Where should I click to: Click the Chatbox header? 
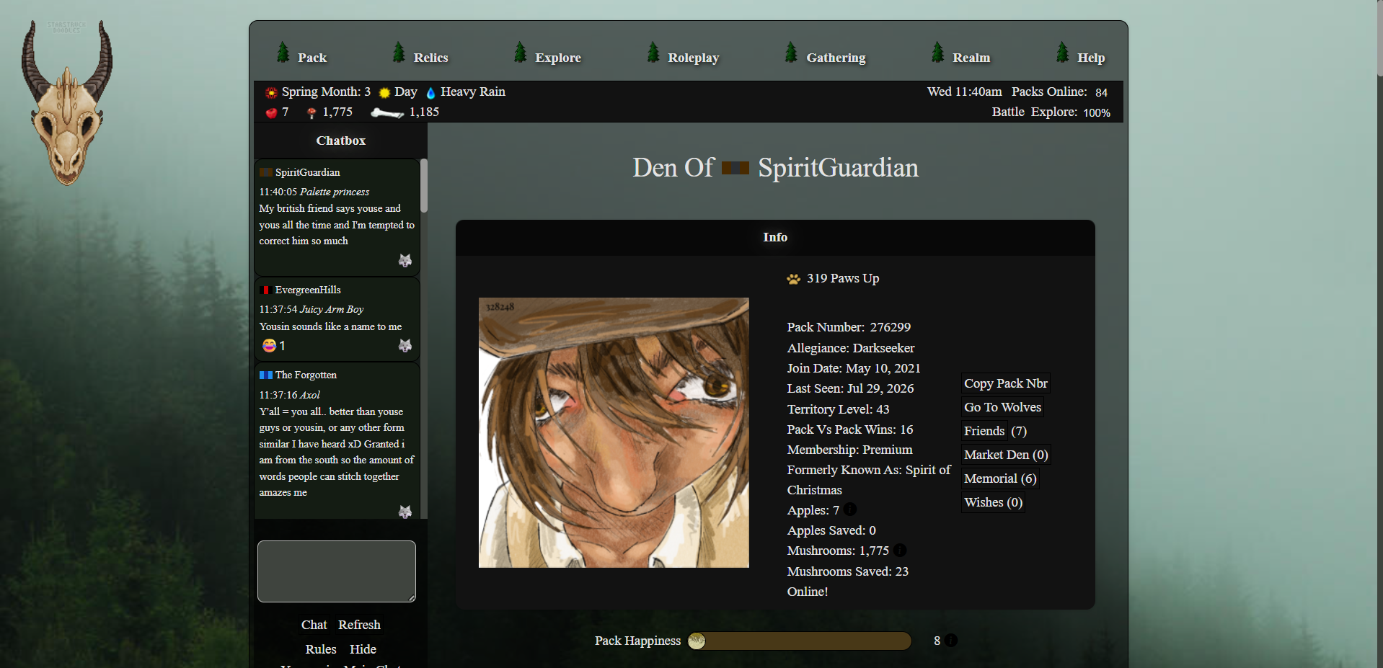tap(341, 141)
